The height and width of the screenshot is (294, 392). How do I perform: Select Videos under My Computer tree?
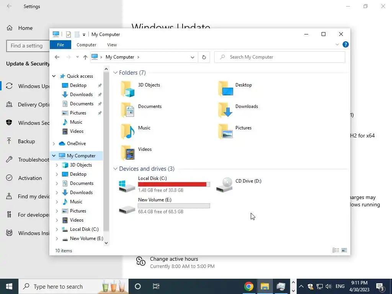77,220
